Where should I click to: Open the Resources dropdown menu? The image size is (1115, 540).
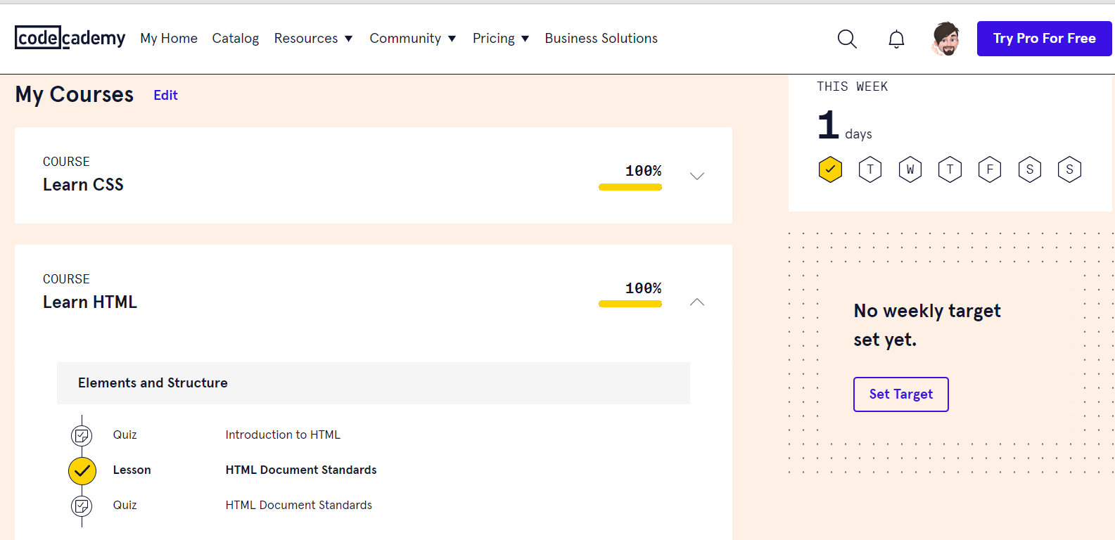[314, 38]
